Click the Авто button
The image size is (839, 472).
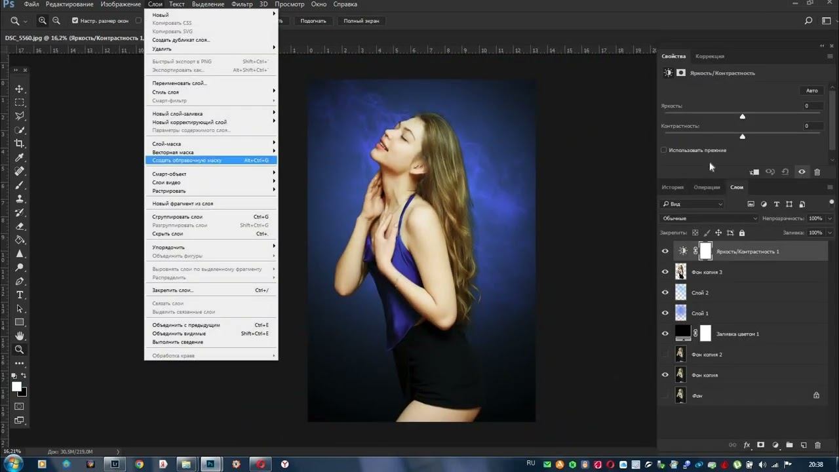(x=811, y=90)
